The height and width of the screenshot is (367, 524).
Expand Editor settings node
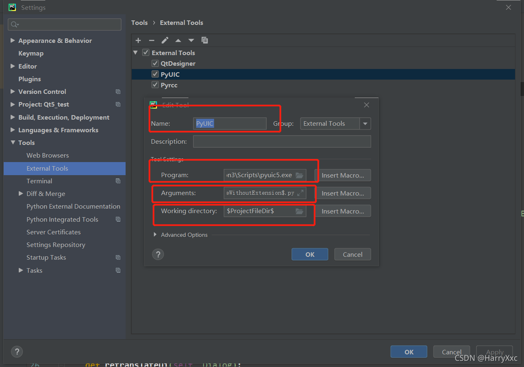13,66
